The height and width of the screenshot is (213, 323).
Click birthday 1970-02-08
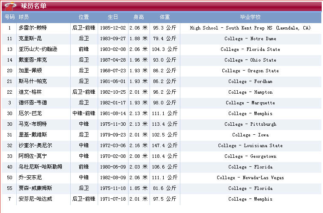click(x=113, y=156)
